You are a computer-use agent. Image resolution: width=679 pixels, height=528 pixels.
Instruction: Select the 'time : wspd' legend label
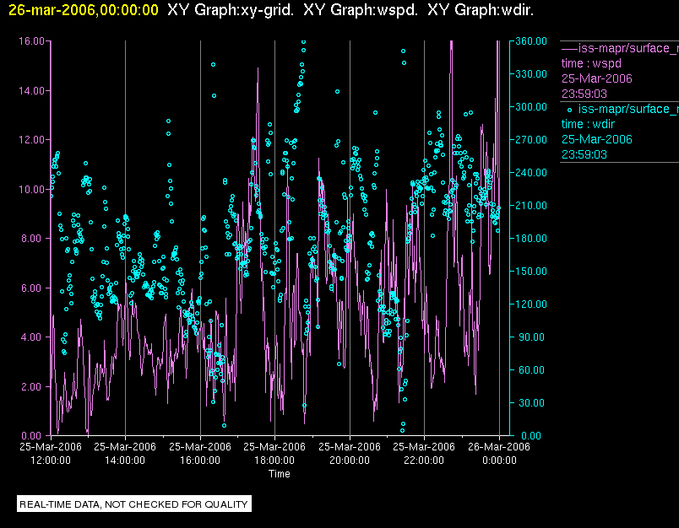click(592, 63)
